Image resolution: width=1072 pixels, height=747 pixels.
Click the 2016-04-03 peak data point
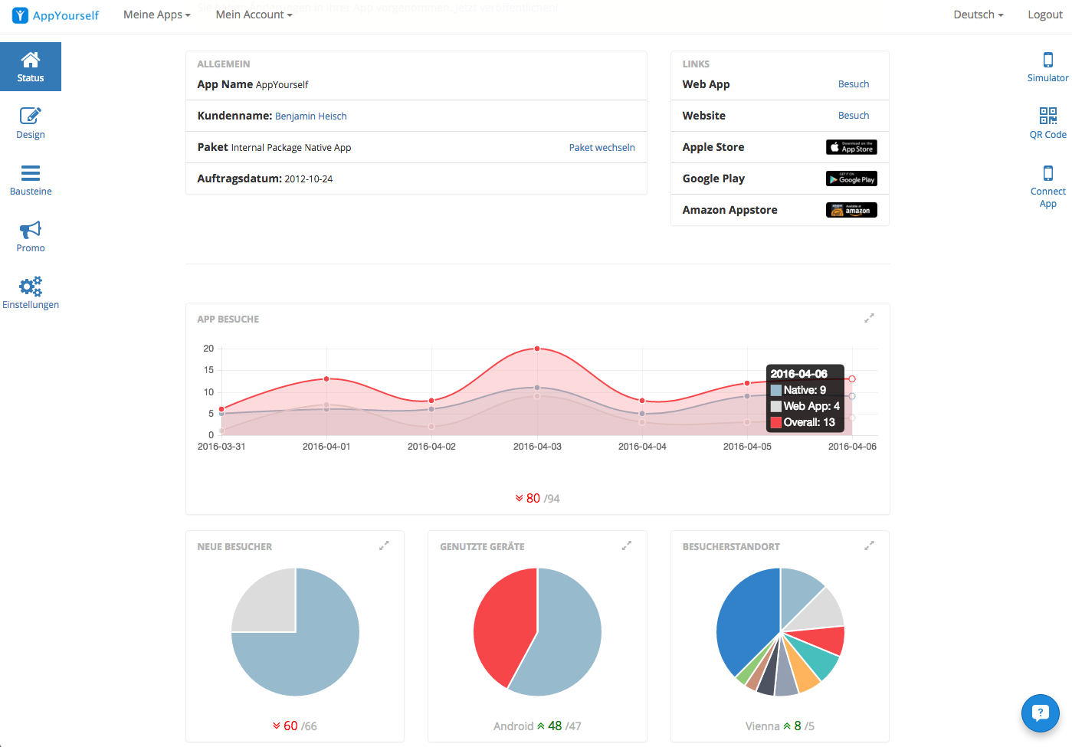pos(537,349)
